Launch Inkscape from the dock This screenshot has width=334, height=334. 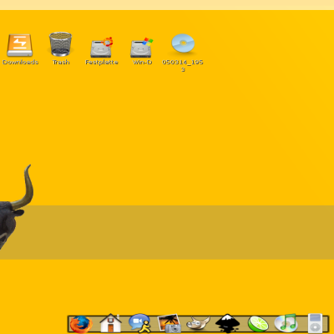pyautogui.click(x=228, y=323)
